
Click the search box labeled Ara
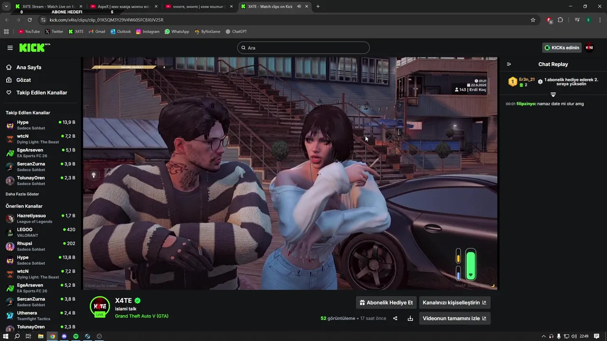[303, 48]
